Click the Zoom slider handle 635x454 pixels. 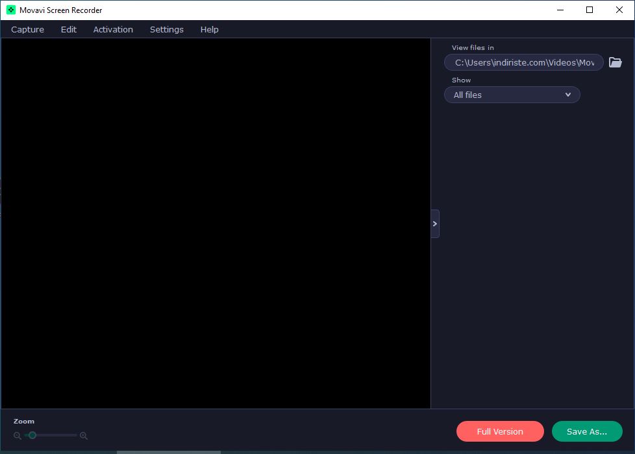pos(32,435)
